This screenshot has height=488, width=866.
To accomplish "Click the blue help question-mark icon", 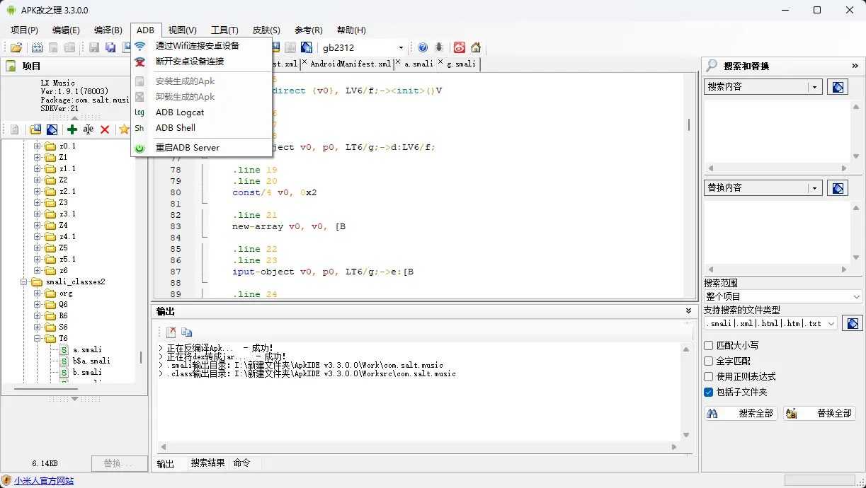I will [x=423, y=47].
